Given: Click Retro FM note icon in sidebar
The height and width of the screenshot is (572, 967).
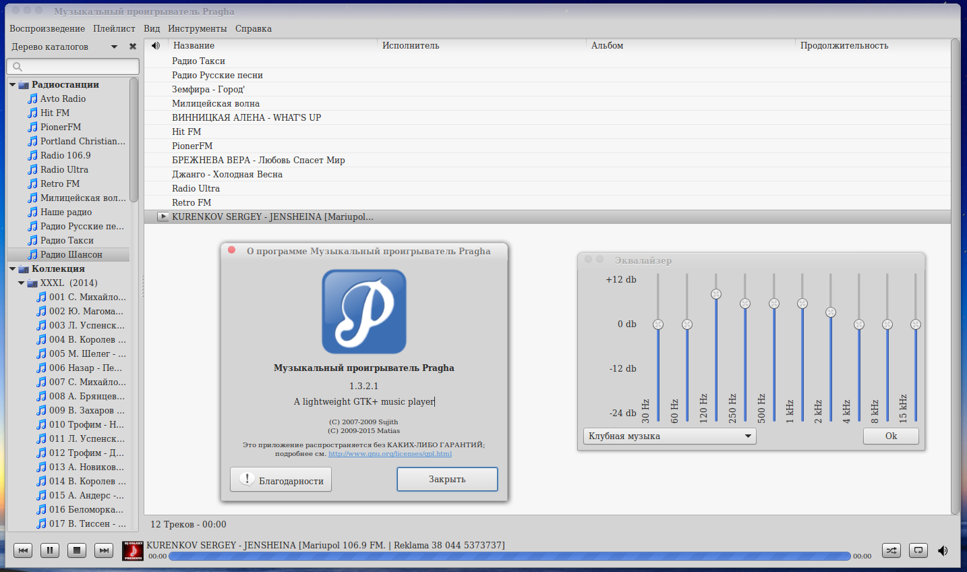Looking at the screenshot, I should [x=32, y=183].
